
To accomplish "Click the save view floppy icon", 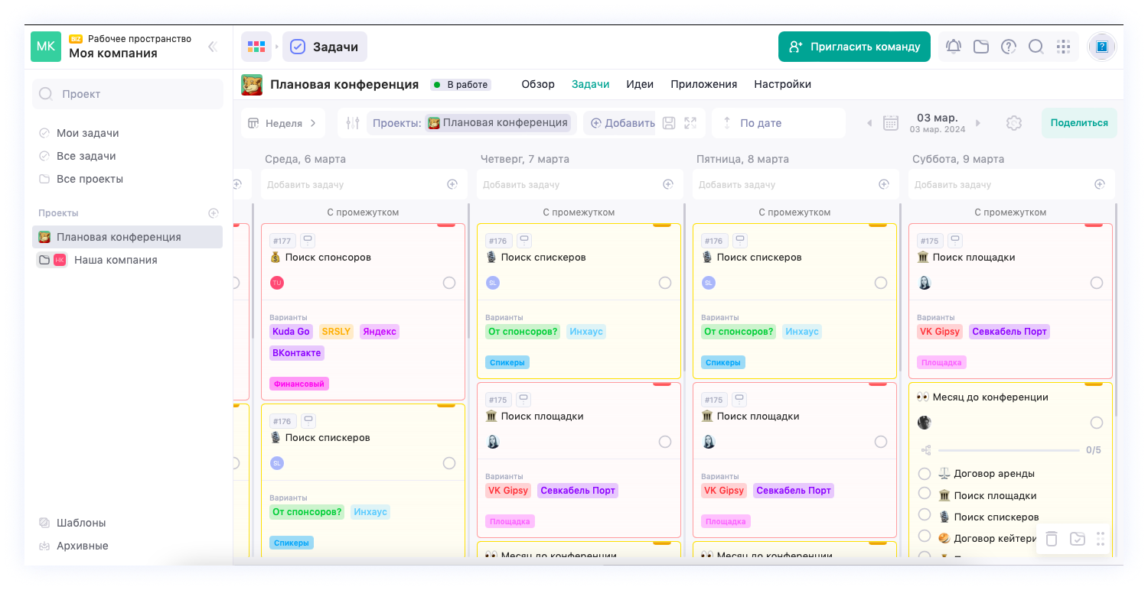I will coord(669,123).
